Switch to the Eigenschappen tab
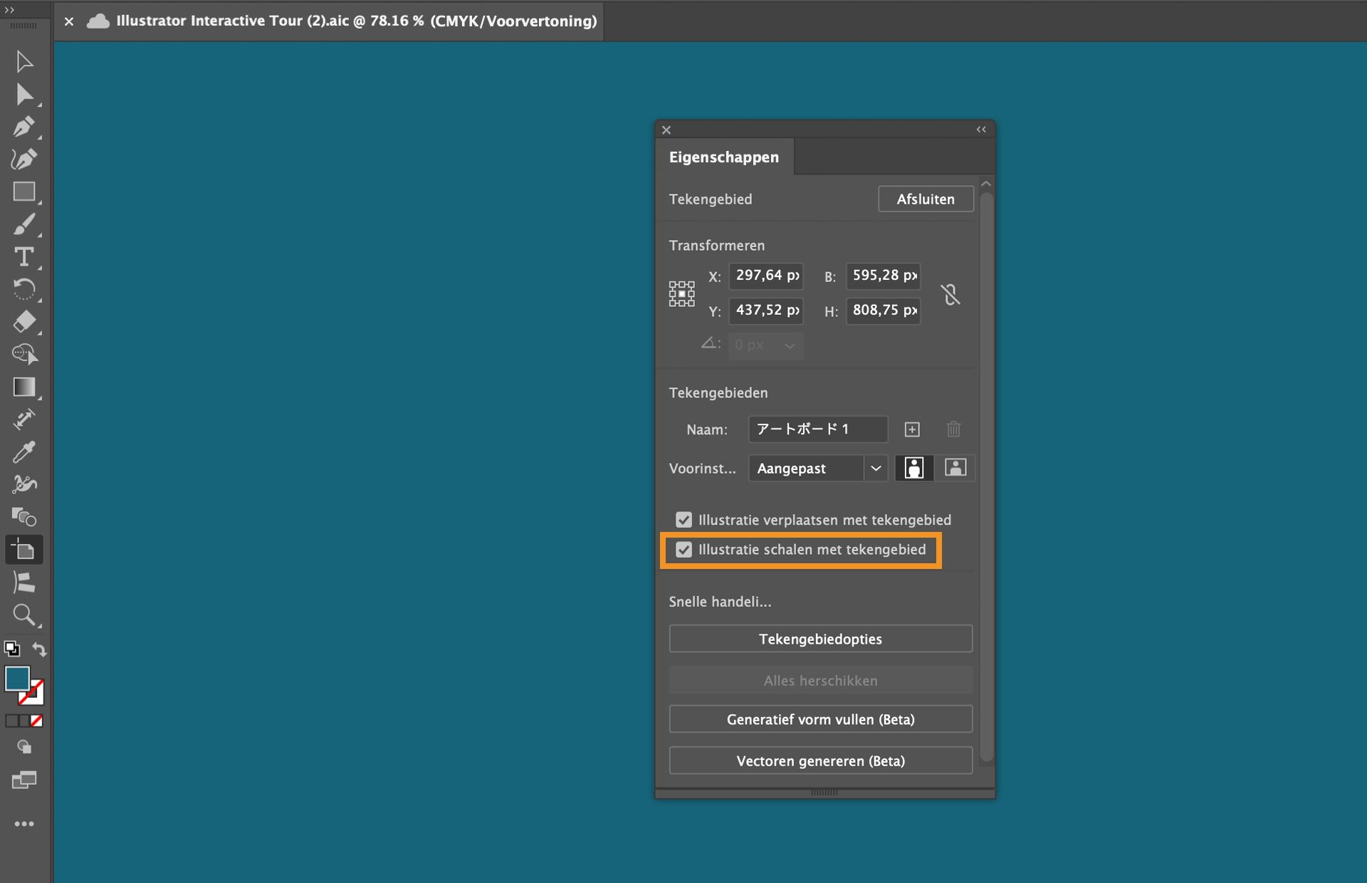 tap(723, 157)
